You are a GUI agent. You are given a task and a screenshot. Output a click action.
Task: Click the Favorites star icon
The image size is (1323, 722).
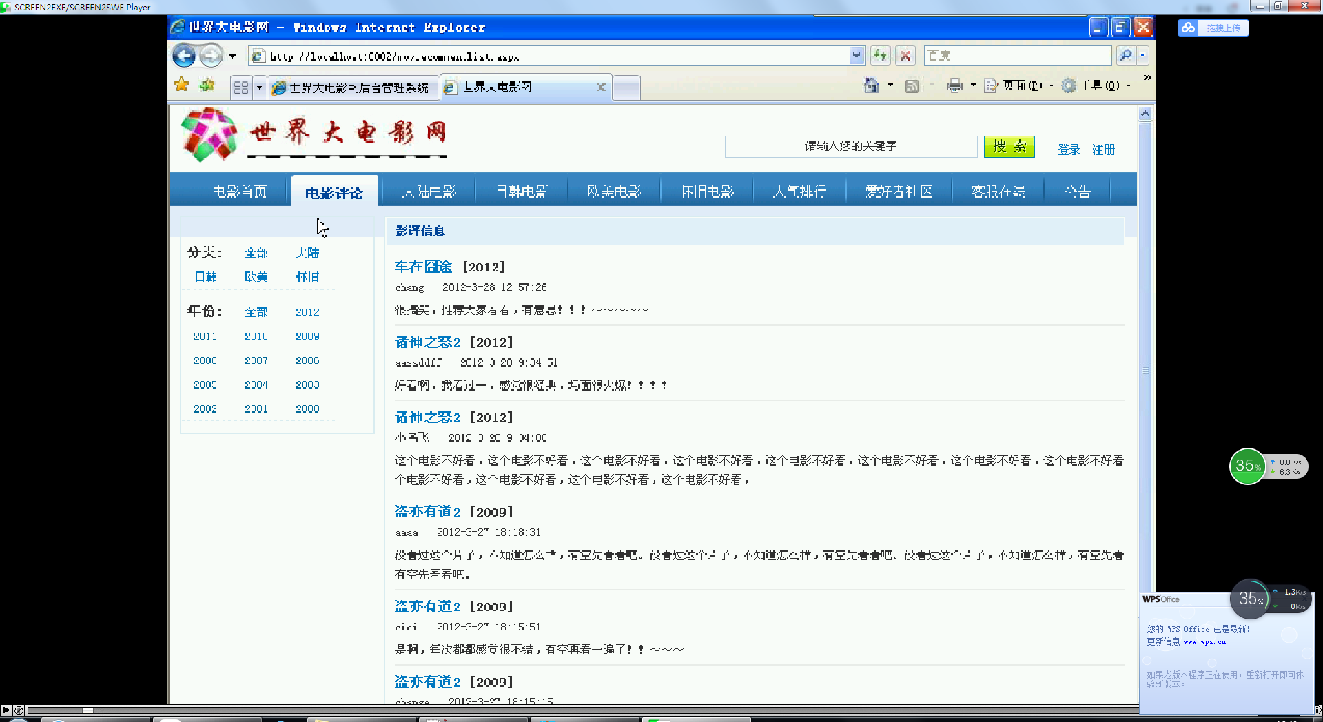[x=181, y=85]
